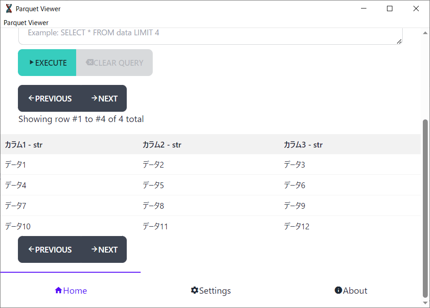
Task: Open the Home tab
Action: coord(71,291)
